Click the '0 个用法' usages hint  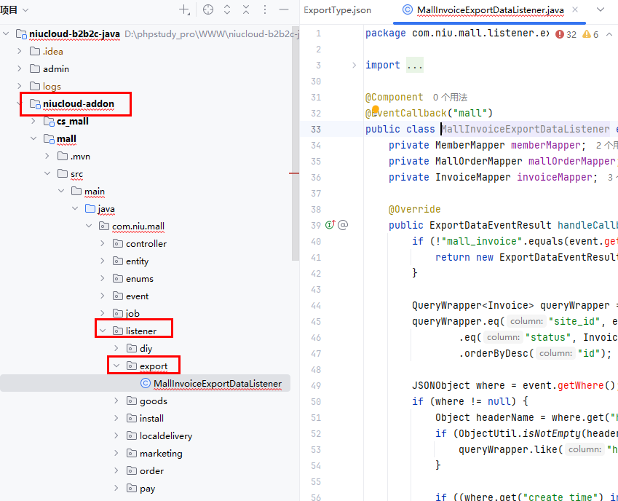[x=450, y=98]
